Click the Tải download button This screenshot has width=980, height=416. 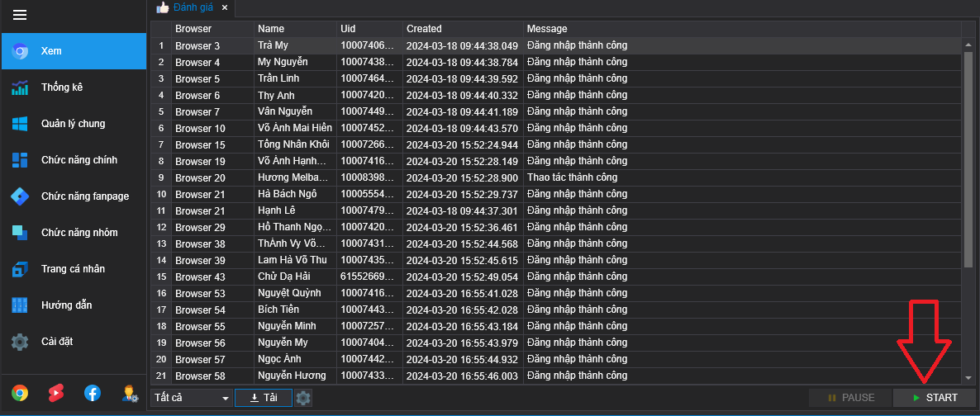click(x=263, y=398)
